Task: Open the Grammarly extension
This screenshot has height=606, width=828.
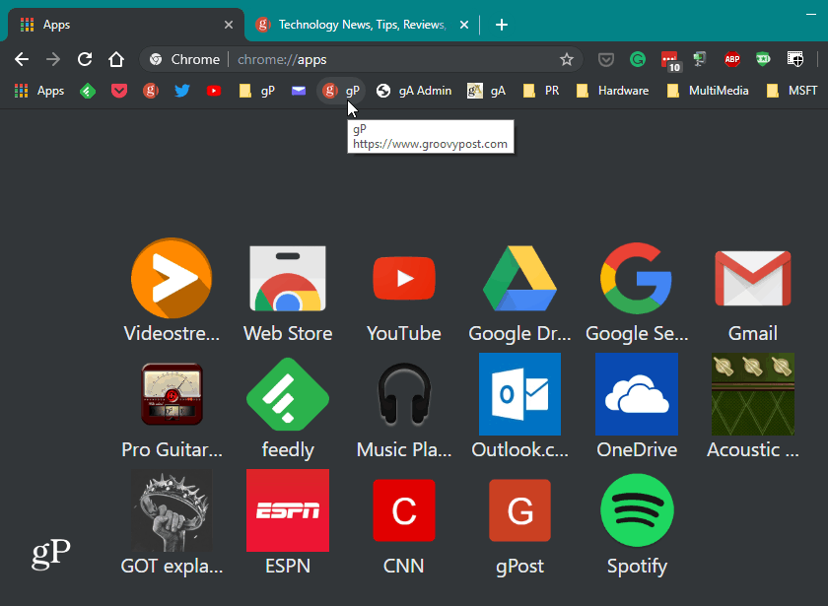Action: pos(638,59)
